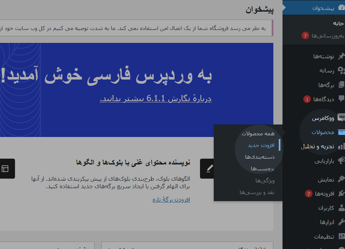Image resolution: width=345 pixels, height=249 pixels.
Task: Open the تنظیمات settings menu item
Action: click(324, 237)
